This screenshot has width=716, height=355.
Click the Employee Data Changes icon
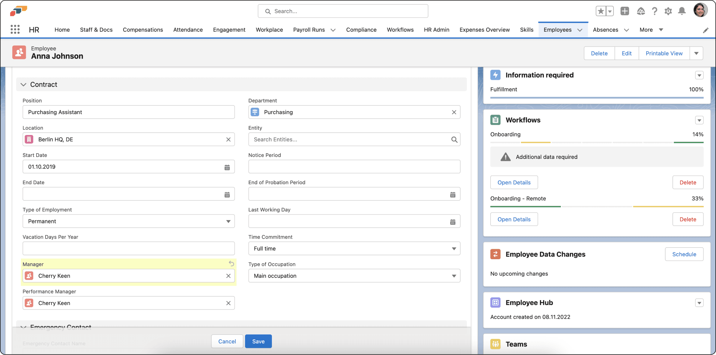click(x=495, y=254)
